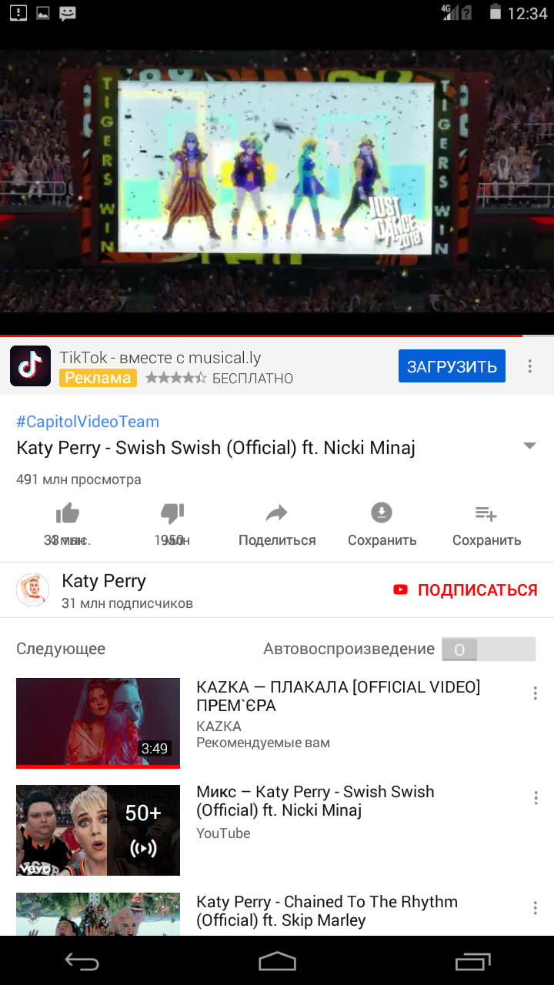Tap the Android home navigation button
Viewport: 554px width, 985px height.
(x=277, y=960)
